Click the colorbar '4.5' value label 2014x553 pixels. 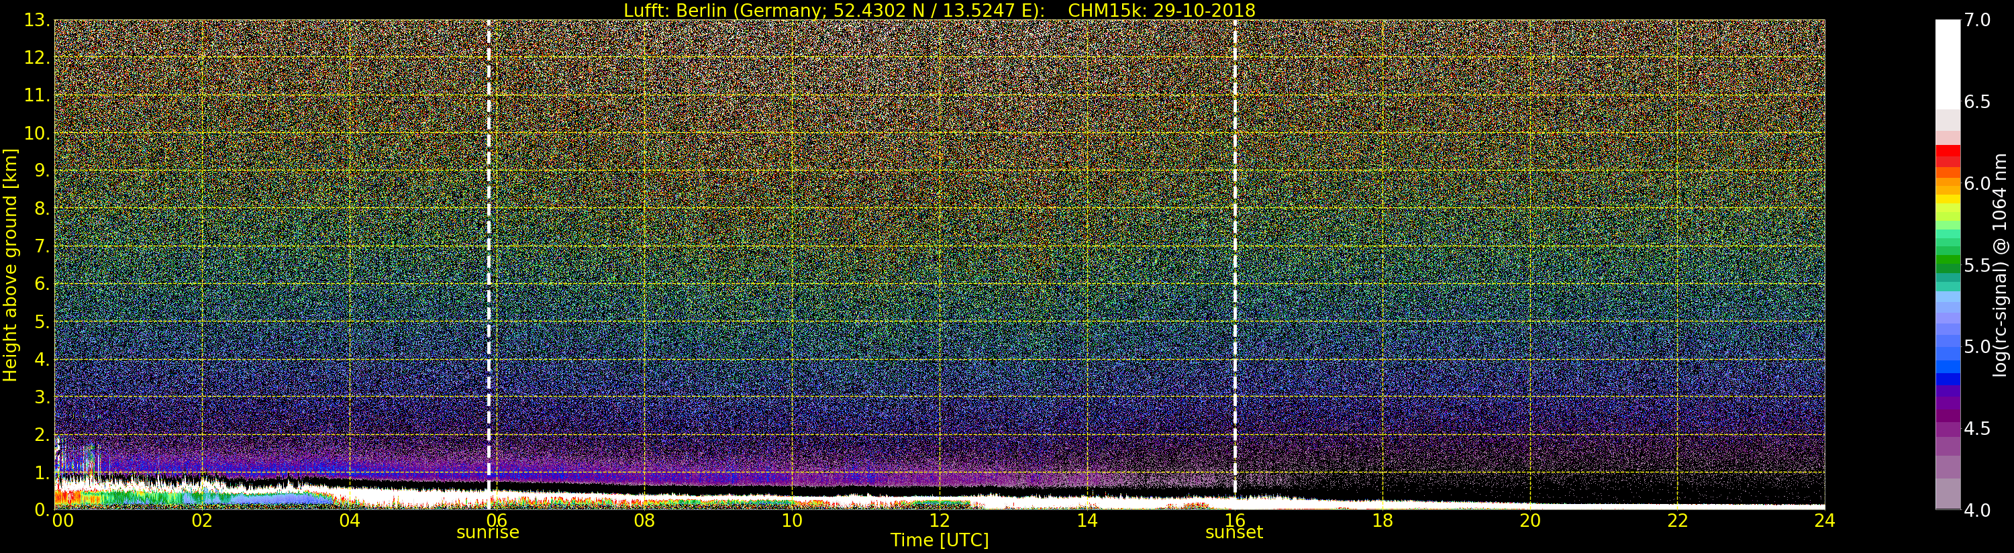(1977, 429)
